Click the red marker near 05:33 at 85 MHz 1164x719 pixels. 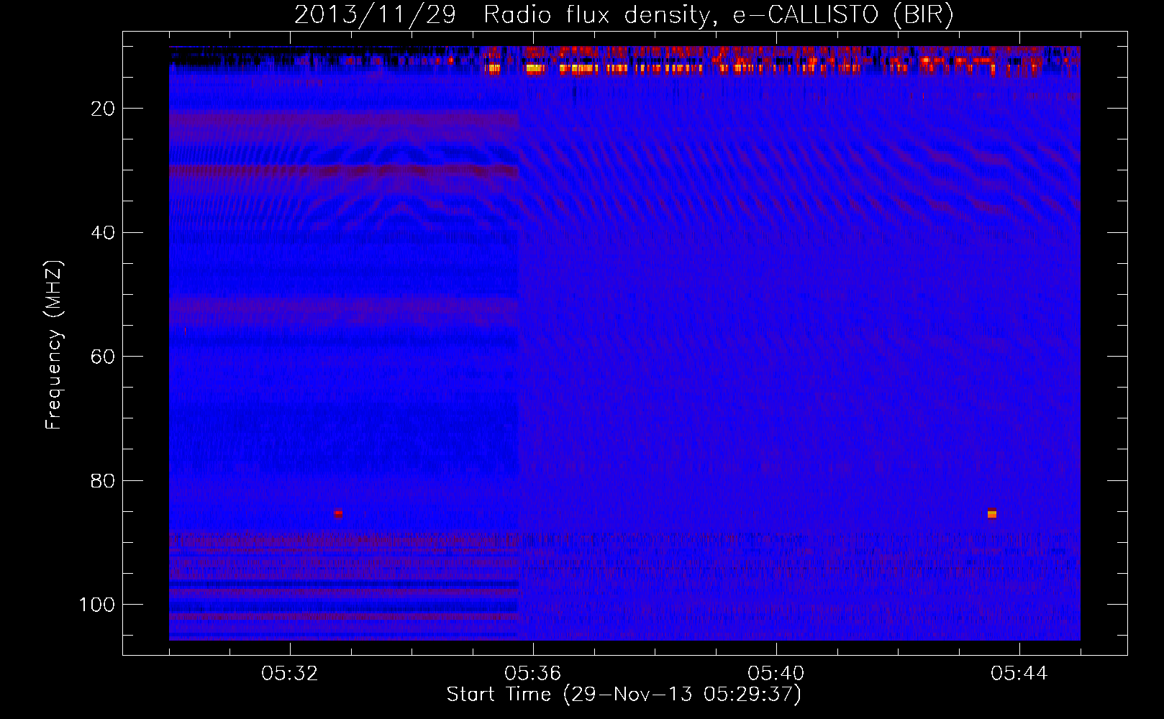point(337,513)
